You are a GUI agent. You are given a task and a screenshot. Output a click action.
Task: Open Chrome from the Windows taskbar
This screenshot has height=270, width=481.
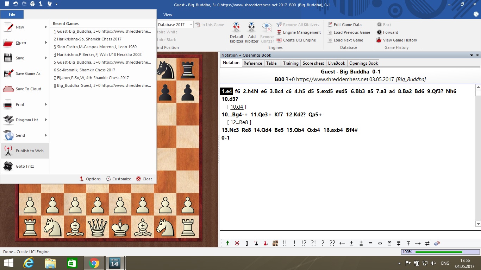(x=94, y=263)
